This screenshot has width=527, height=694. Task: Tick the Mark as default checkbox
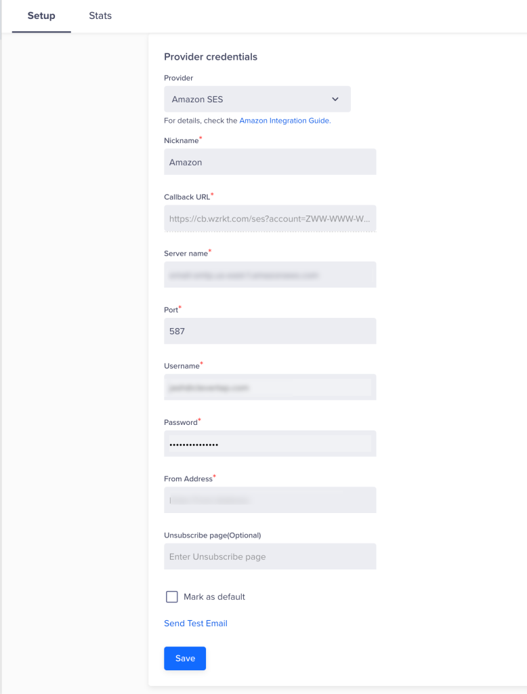coord(171,596)
